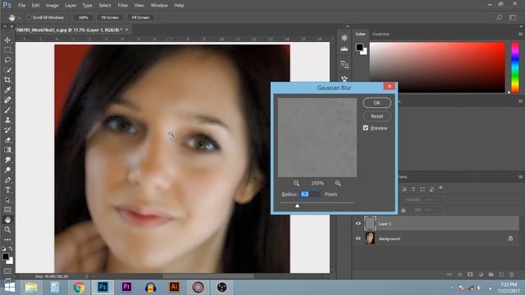Viewport: 525px width, 295px height.
Task: Pick a color in the red color field
Action: (437, 67)
